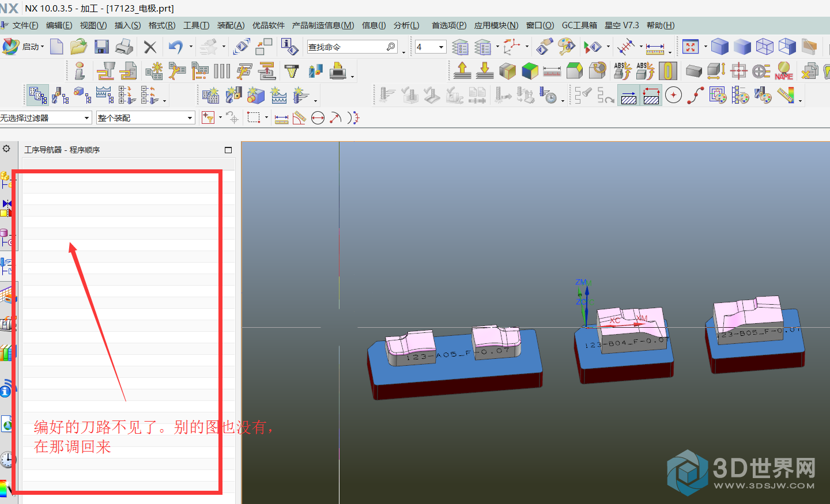
Task: Click the New file icon
Action: click(x=56, y=47)
